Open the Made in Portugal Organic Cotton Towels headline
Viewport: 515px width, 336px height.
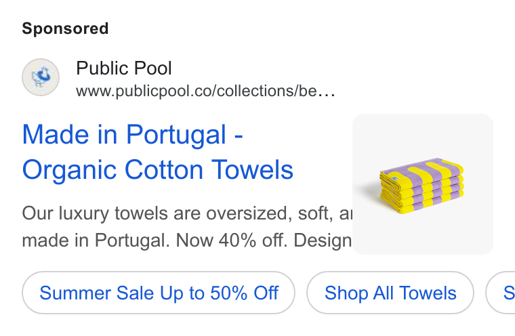tap(158, 152)
